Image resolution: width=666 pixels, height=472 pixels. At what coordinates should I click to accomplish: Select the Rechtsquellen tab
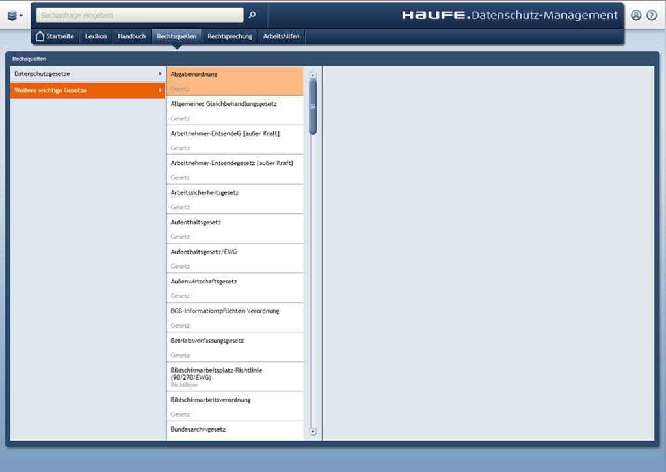[177, 36]
